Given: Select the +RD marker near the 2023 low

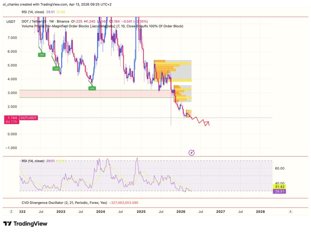Looking at the screenshot, I should 56,69.
